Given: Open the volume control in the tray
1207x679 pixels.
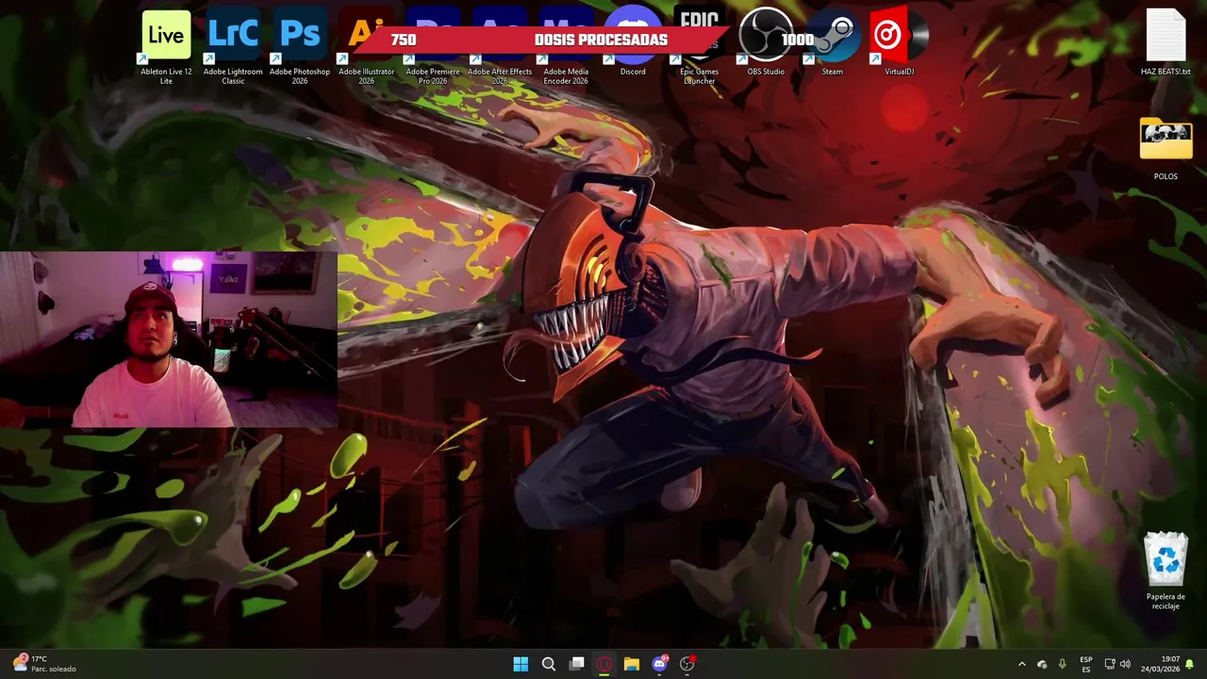Looking at the screenshot, I should coord(1125,664).
